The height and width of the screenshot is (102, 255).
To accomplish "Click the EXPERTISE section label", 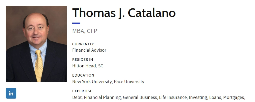I will coord(82,91).
